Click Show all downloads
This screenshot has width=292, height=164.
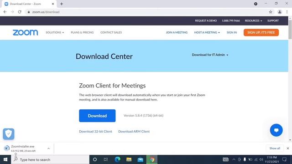[x=275, y=149]
